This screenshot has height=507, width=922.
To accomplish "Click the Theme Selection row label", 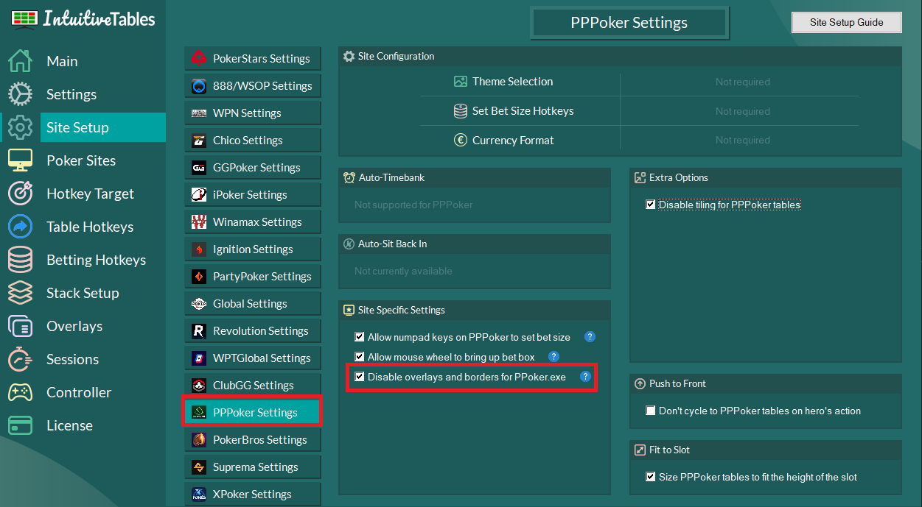I will coord(513,82).
